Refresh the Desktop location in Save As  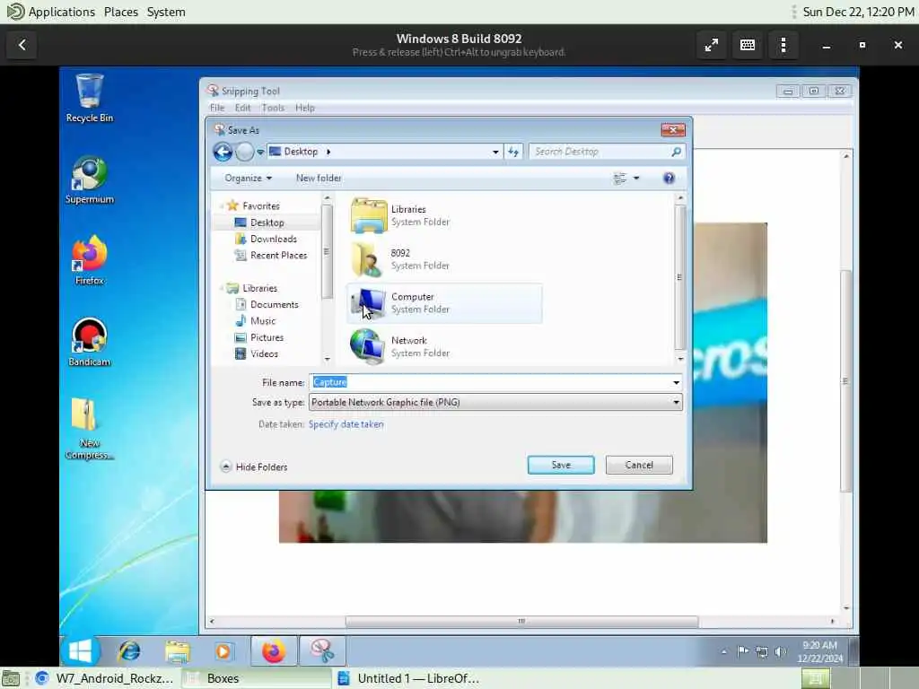(513, 152)
